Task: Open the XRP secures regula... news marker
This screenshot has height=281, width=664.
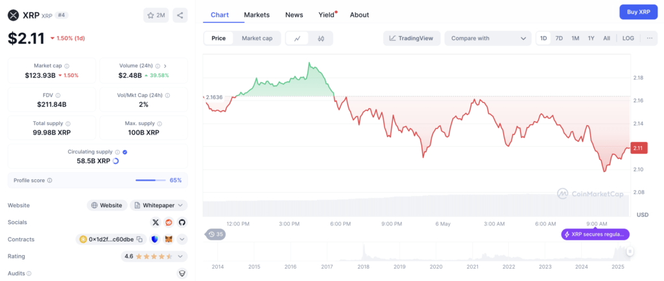Action: tap(595, 234)
